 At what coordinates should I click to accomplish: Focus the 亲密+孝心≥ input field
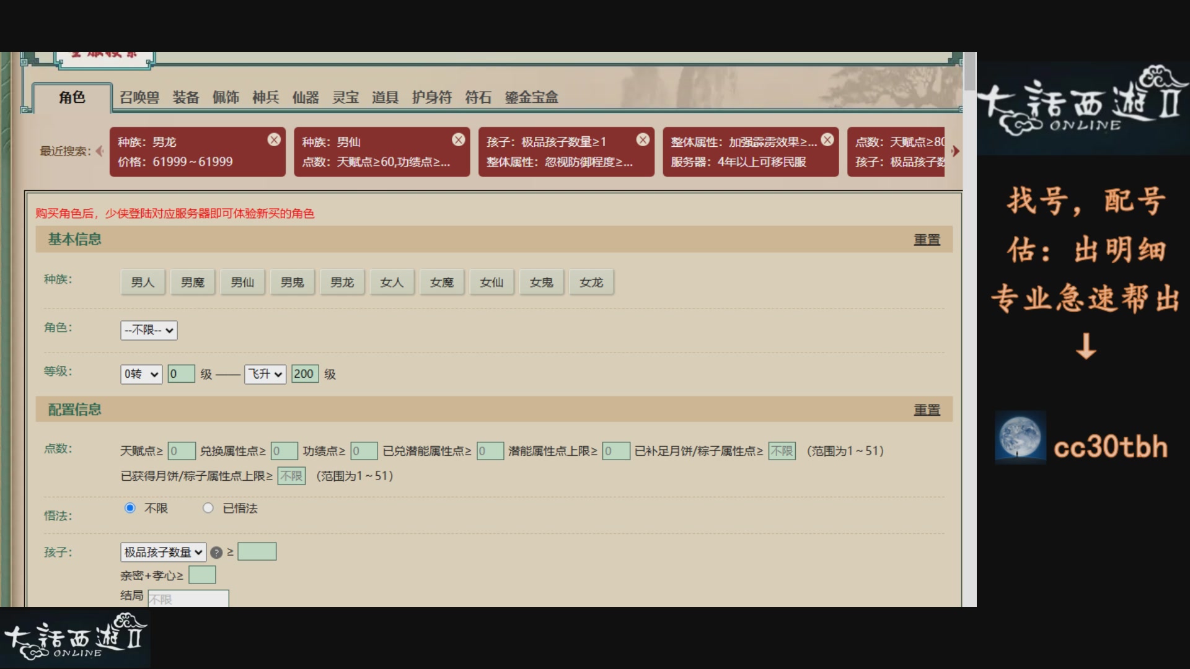[202, 575]
